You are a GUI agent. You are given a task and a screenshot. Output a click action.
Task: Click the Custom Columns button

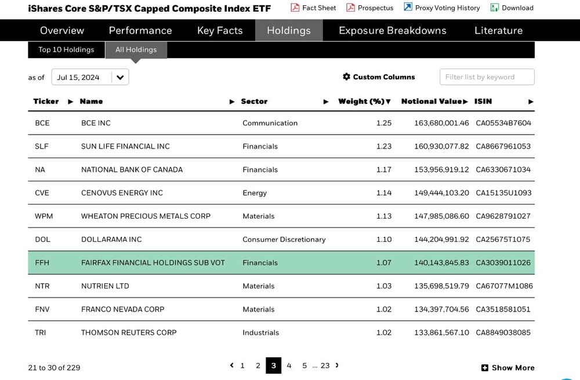(x=379, y=77)
